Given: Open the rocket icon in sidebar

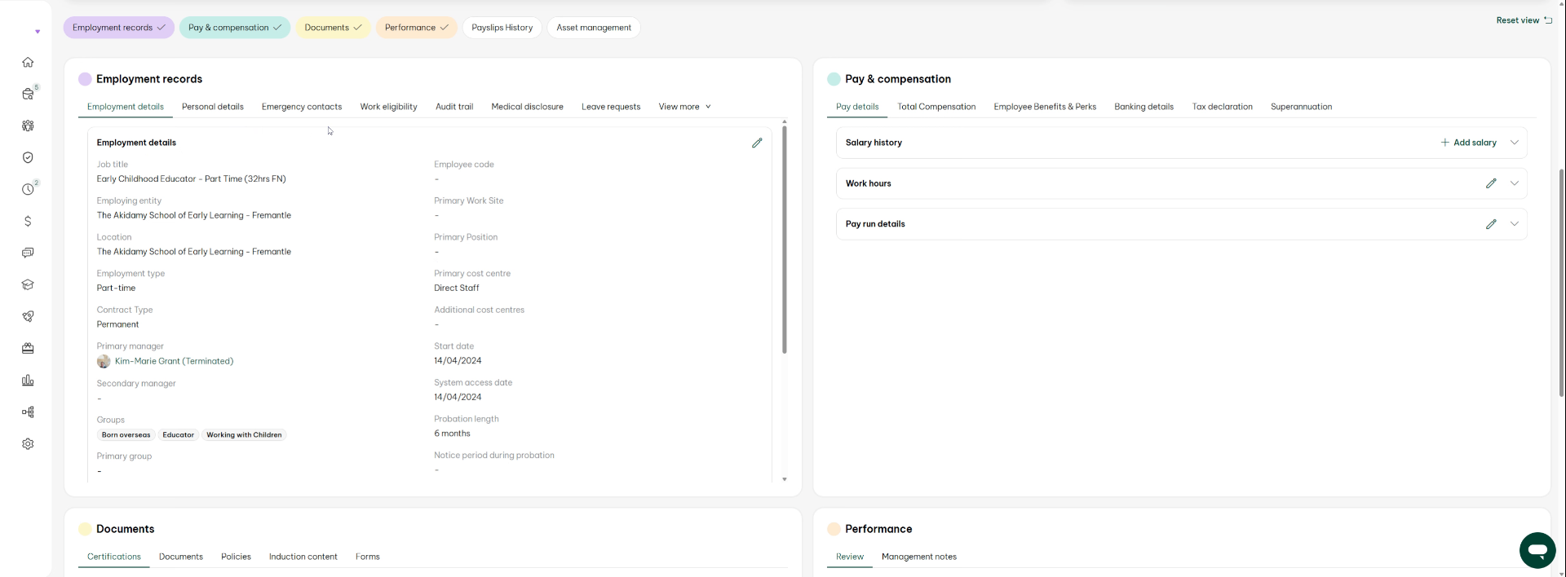Looking at the screenshot, I should pos(28,316).
